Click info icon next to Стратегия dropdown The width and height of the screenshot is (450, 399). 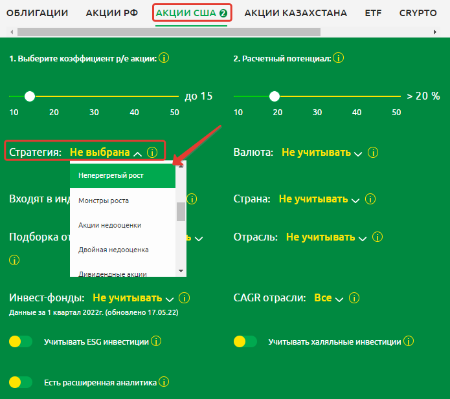coord(152,153)
